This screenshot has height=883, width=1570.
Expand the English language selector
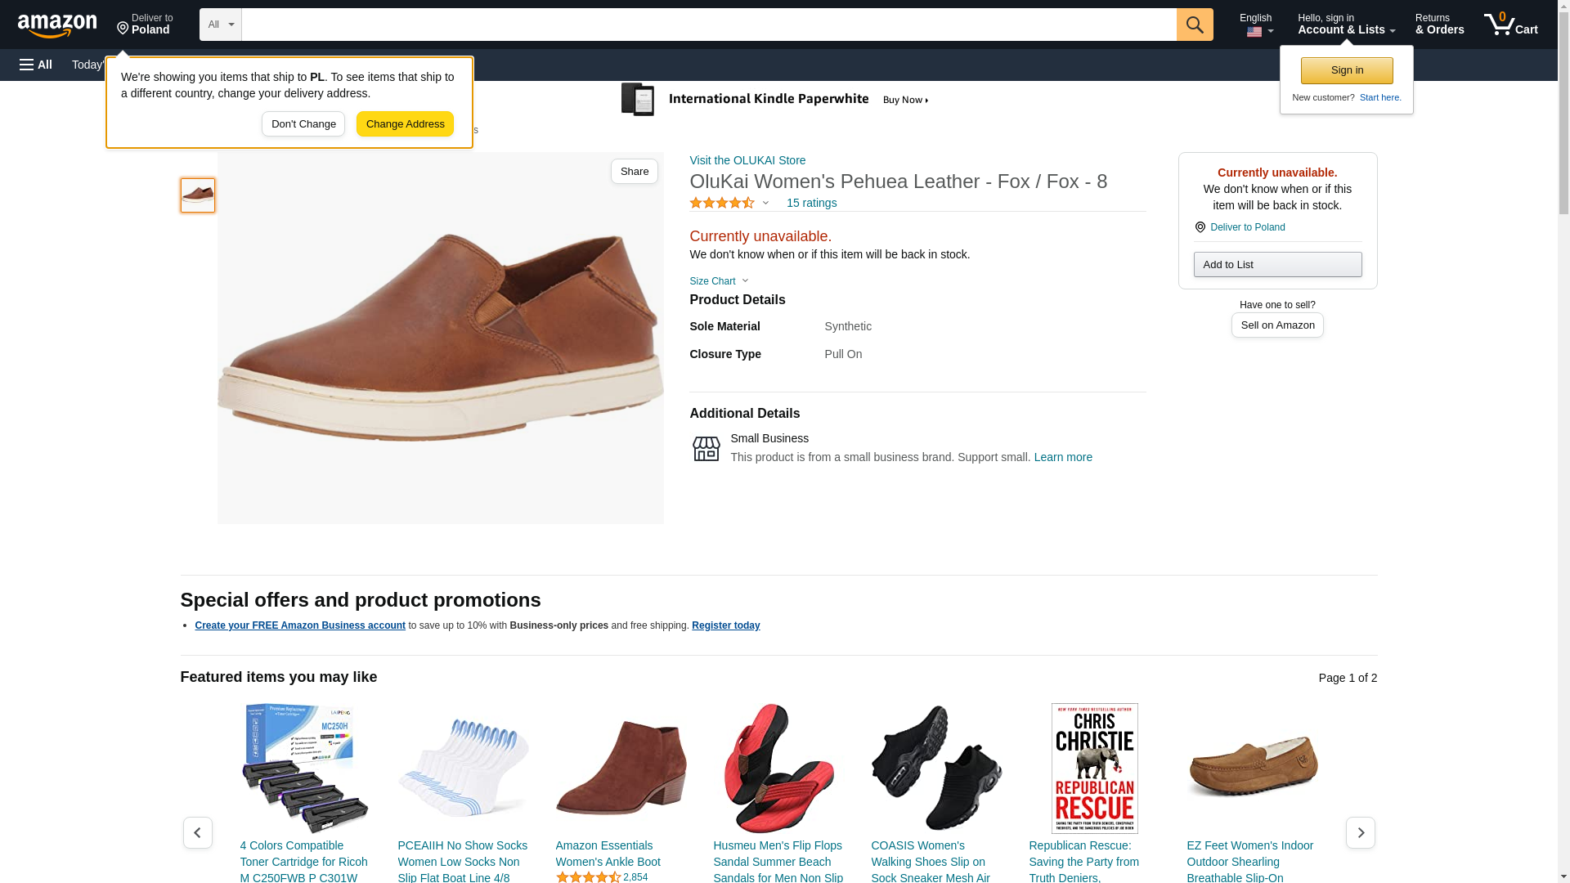tap(1257, 25)
